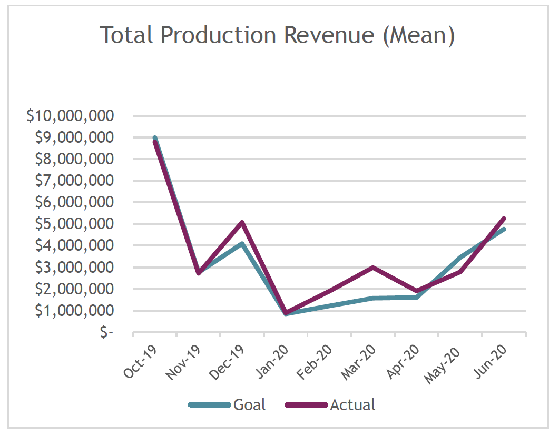Click the Oct-19 month label
The image size is (559, 435).
pos(140,361)
